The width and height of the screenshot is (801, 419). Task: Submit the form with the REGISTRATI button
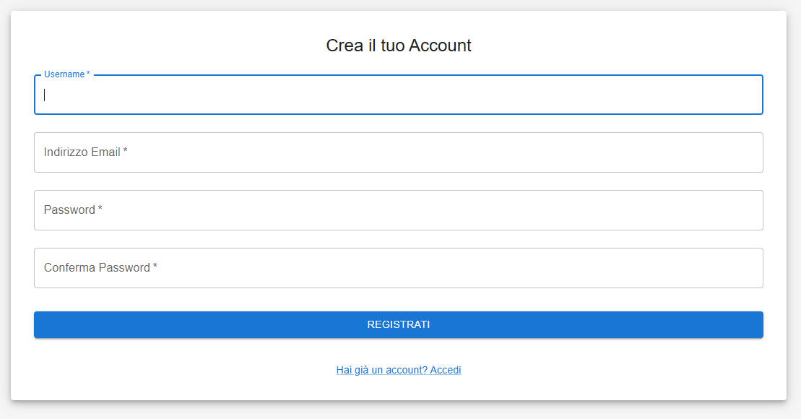click(399, 324)
